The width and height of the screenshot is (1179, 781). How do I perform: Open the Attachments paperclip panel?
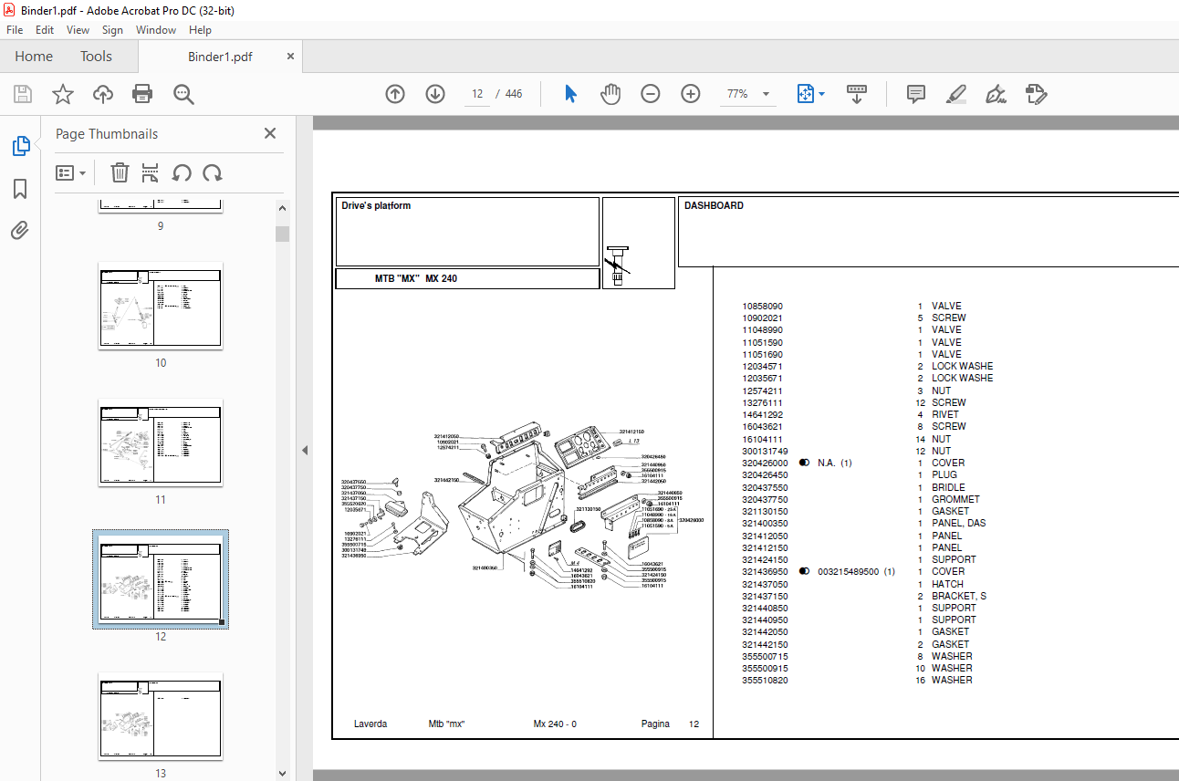tap(20, 230)
